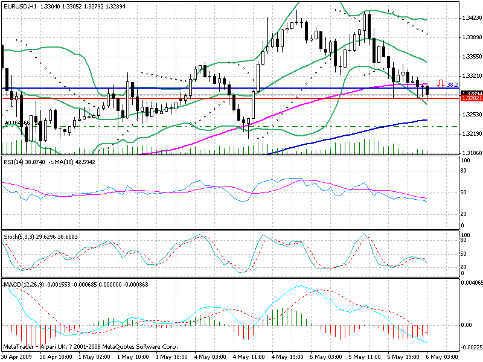Click the 20 level in the Stoch scale
Image resolution: width=483 pixels, height=362 pixels.
coord(464,267)
